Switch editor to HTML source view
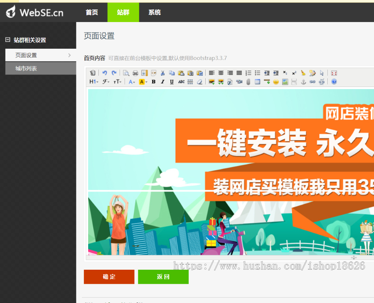 click(x=93, y=73)
